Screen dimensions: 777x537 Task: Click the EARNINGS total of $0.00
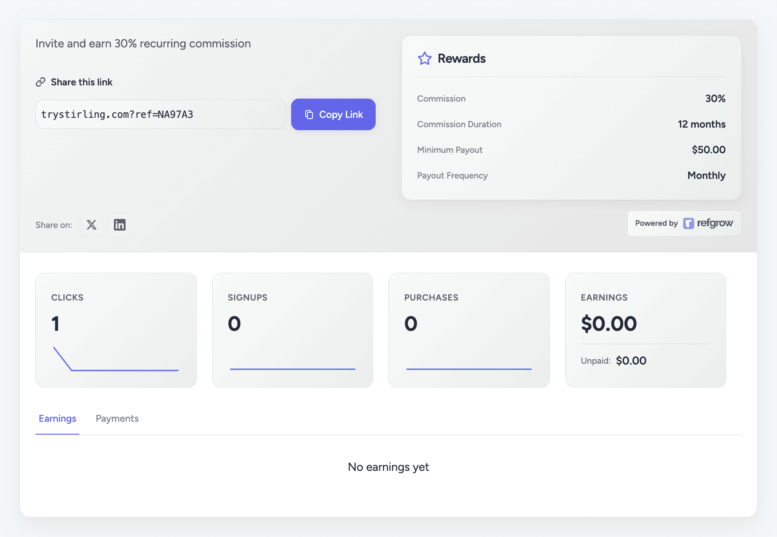click(608, 323)
